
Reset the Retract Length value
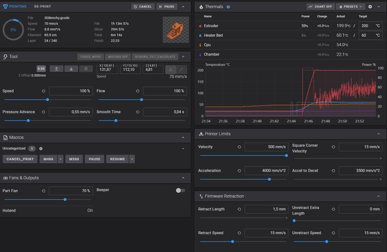pos(239,209)
